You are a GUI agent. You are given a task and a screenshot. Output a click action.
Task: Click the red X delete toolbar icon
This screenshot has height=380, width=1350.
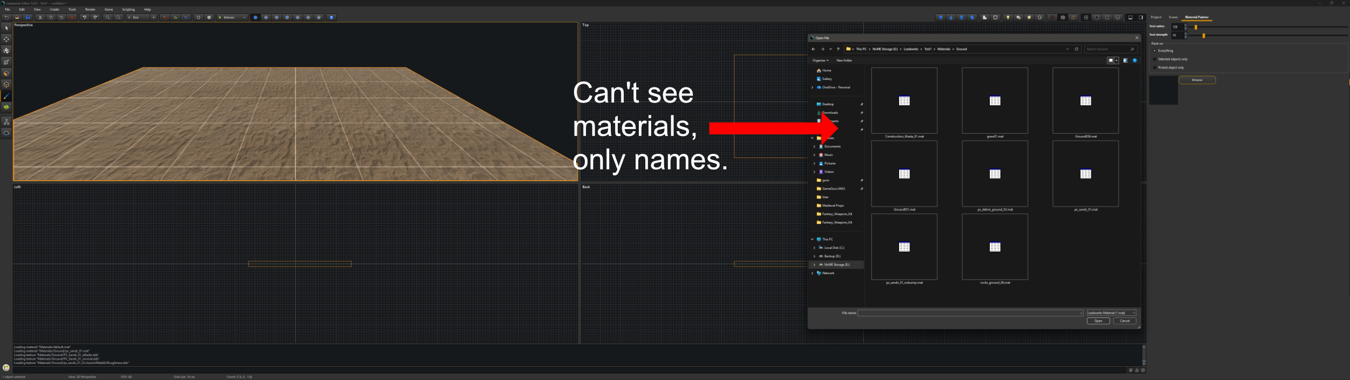point(72,17)
